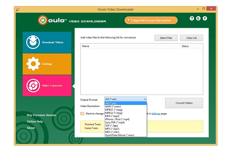Open the Facebook icon in header
Screen dimensions: 228x153
pyautogui.click(x=205, y=18)
